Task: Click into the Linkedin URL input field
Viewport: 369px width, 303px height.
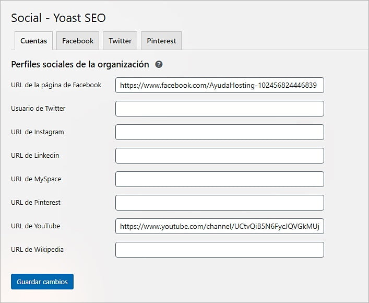Action: (219, 156)
